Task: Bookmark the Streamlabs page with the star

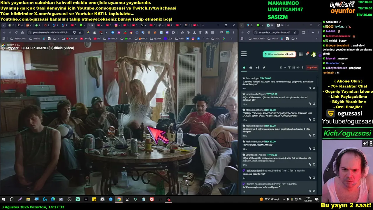Action: click(295, 32)
